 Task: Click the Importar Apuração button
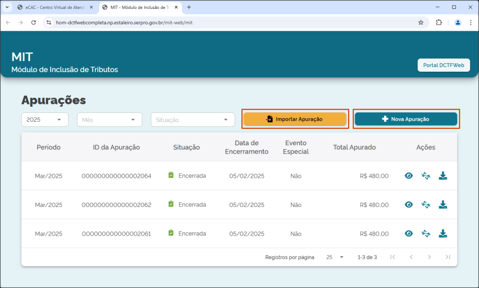pyautogui.click(x=295, y=119)
